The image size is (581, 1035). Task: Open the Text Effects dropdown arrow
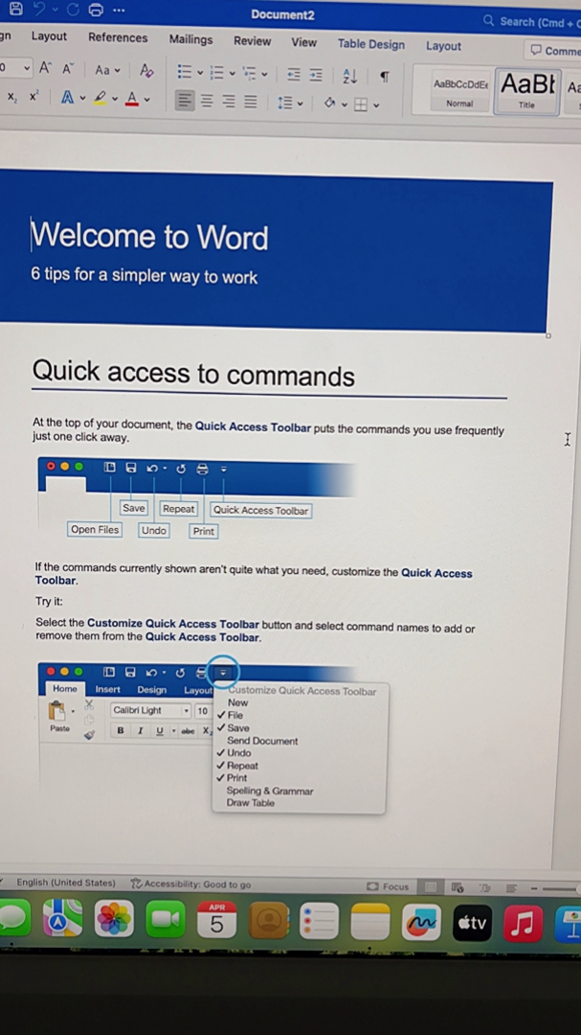coord(82,99)
